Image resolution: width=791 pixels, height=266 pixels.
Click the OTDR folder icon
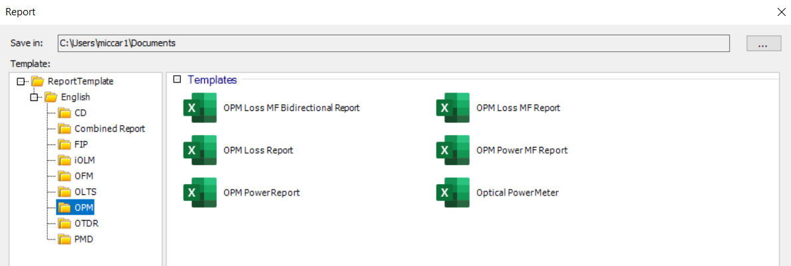pos(65,223)
